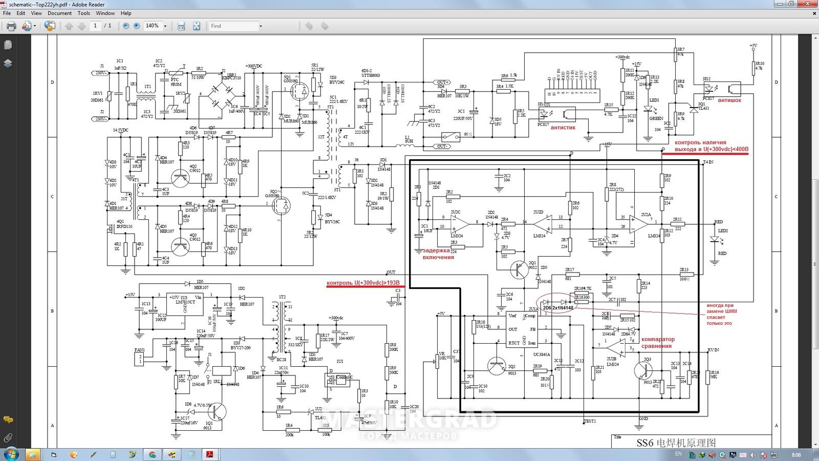
Task: Click the page number input field
Action: click(95, 26)
